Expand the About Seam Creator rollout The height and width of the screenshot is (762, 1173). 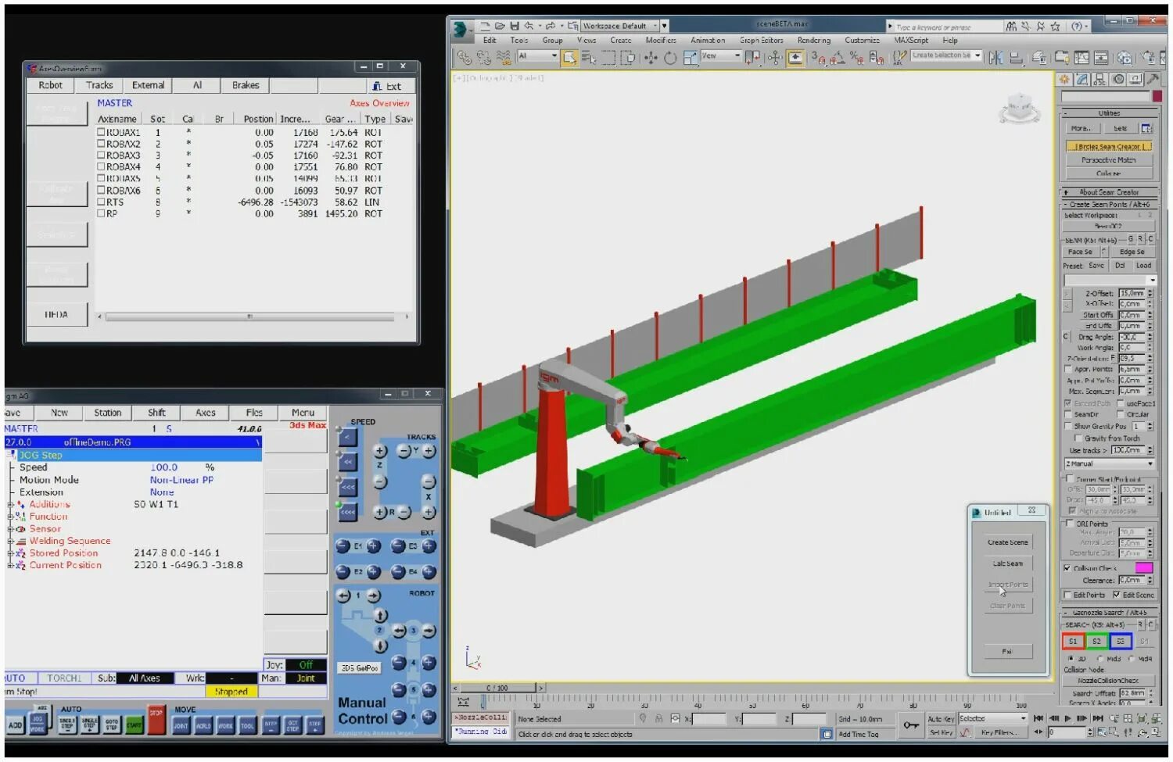click(x=1109, y=192)
